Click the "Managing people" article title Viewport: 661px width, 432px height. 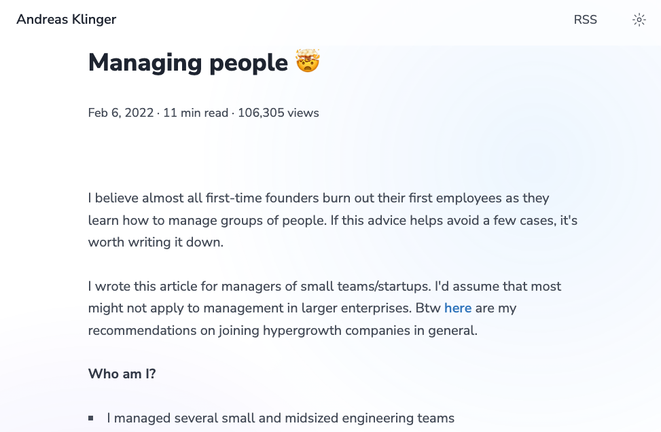pos(188,62)
